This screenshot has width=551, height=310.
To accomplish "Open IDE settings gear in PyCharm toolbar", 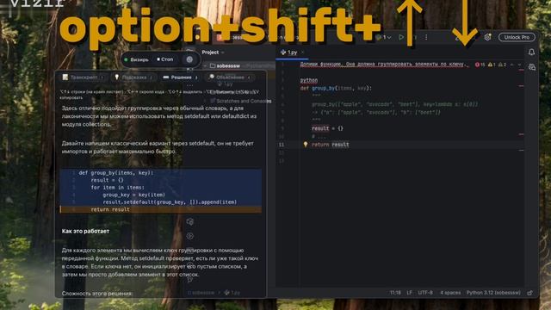I will 487,37.
